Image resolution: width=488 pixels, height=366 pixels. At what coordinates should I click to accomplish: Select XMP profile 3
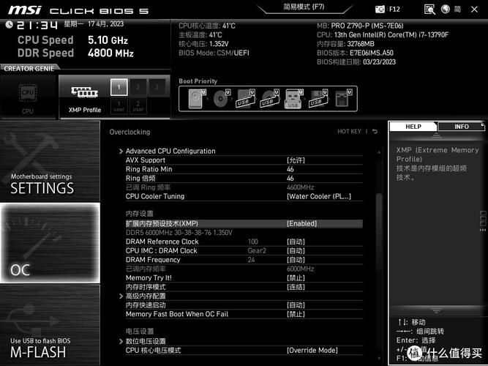tap(157, 87)
